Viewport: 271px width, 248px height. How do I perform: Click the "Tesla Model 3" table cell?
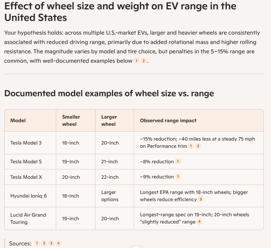click(26, 143)
